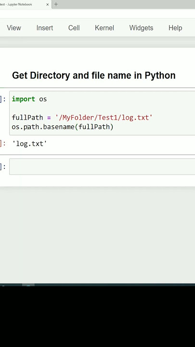The width and height of the screenshot is (195, 347).
Task: Click the output prompt beside 'log.txt'
Action: (3, 144)
